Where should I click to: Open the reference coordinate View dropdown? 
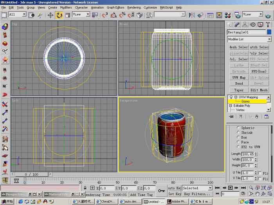click(x=81, y=14)
